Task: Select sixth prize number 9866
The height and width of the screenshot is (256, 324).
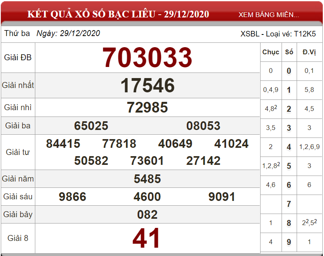Action: [x=72, y=197]
